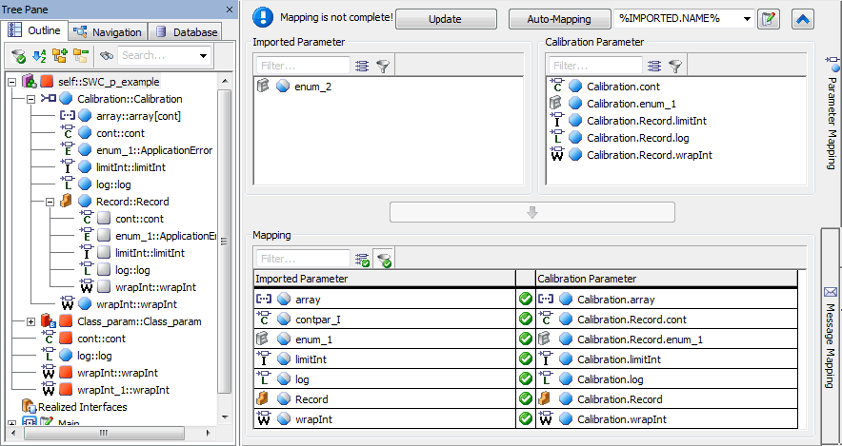Select contpar_I in Mapping table
The height and width of the screenshot is (446, 842).
(x=318, y=320)
